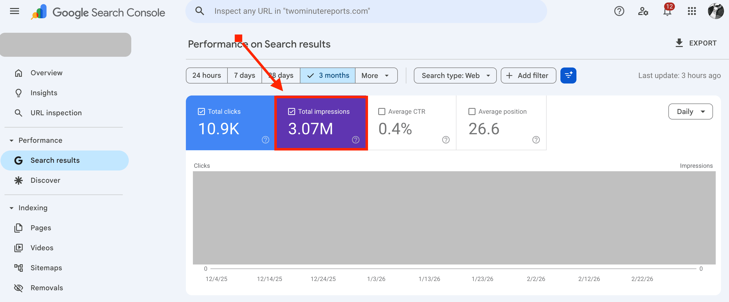729x302 pixels.
Task: Click the blue AI filter icon button
Action: click(x=568, y=75)
